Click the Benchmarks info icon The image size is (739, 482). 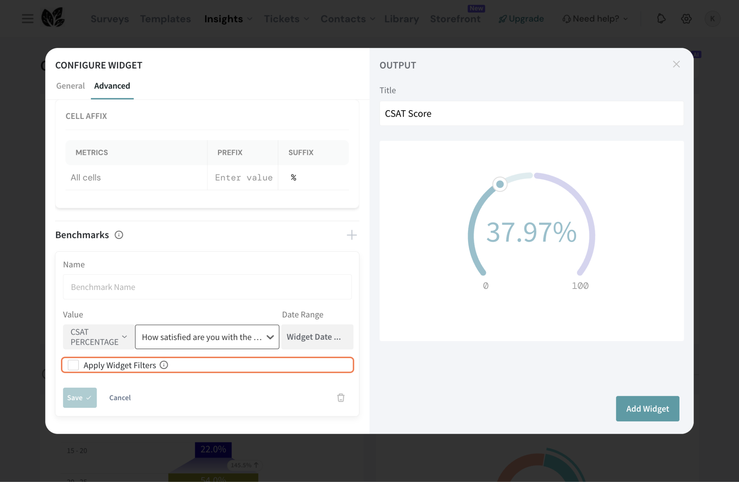click(119, 235)
